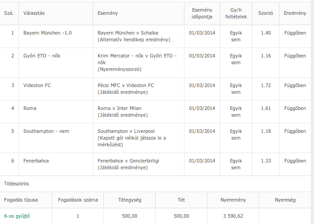Screen dimensions: 314x224
Task: Click the 3 590,62 winnings amount
Action: [233, 216]
